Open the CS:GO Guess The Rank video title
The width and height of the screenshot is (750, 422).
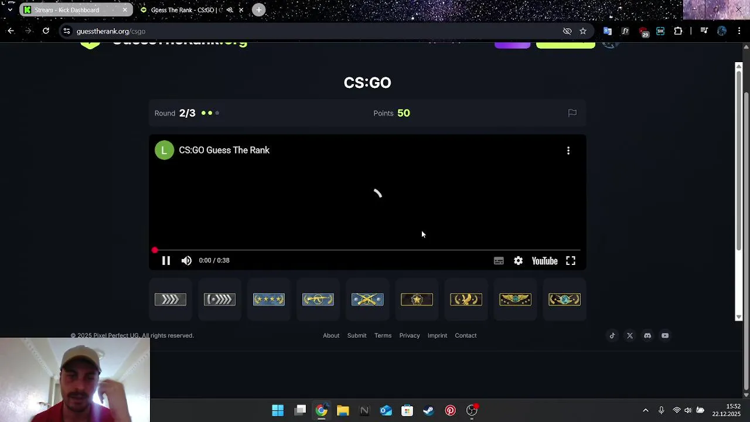point(224,150)
